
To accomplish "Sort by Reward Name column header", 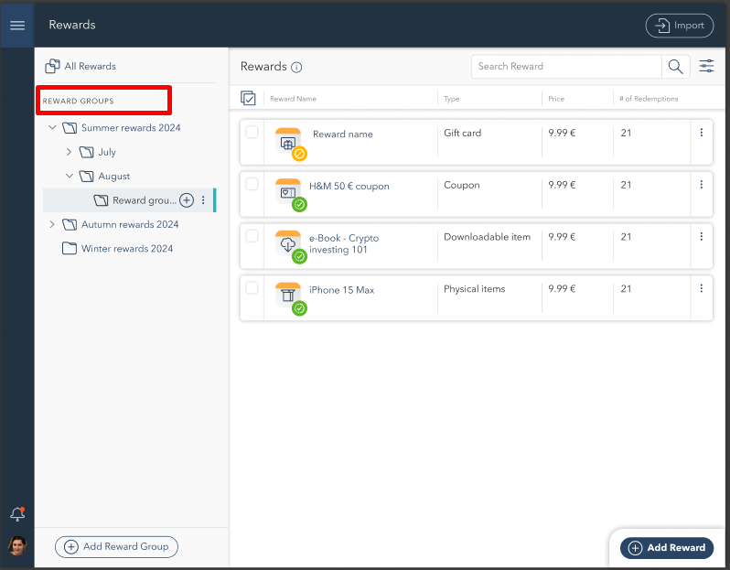I will coord(294,99).
